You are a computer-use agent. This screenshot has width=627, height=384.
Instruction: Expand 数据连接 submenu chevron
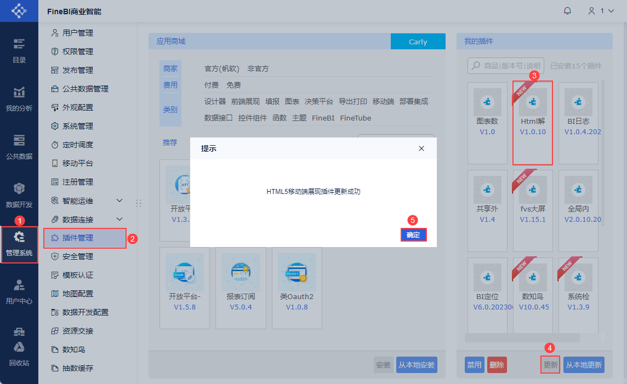pyautogui.click(x=119, y=219)
